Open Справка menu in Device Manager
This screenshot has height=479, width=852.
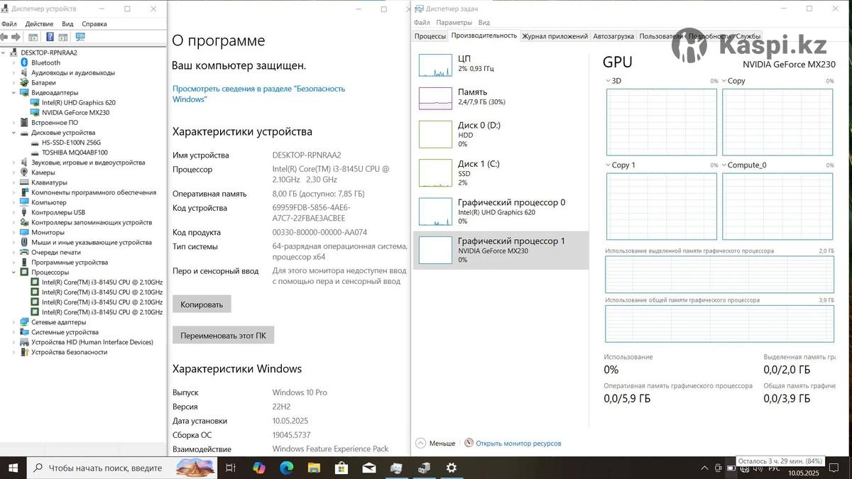[94, 23]
